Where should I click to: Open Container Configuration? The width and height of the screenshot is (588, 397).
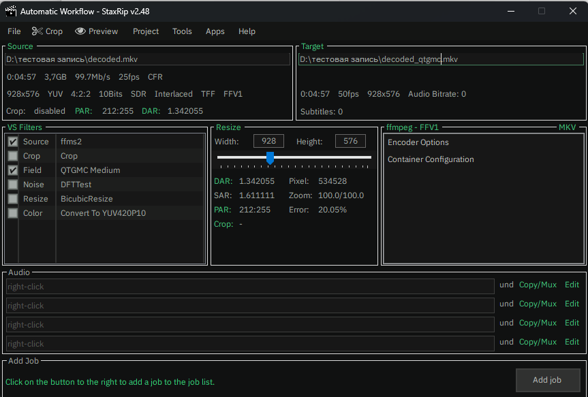pos(429,159)
